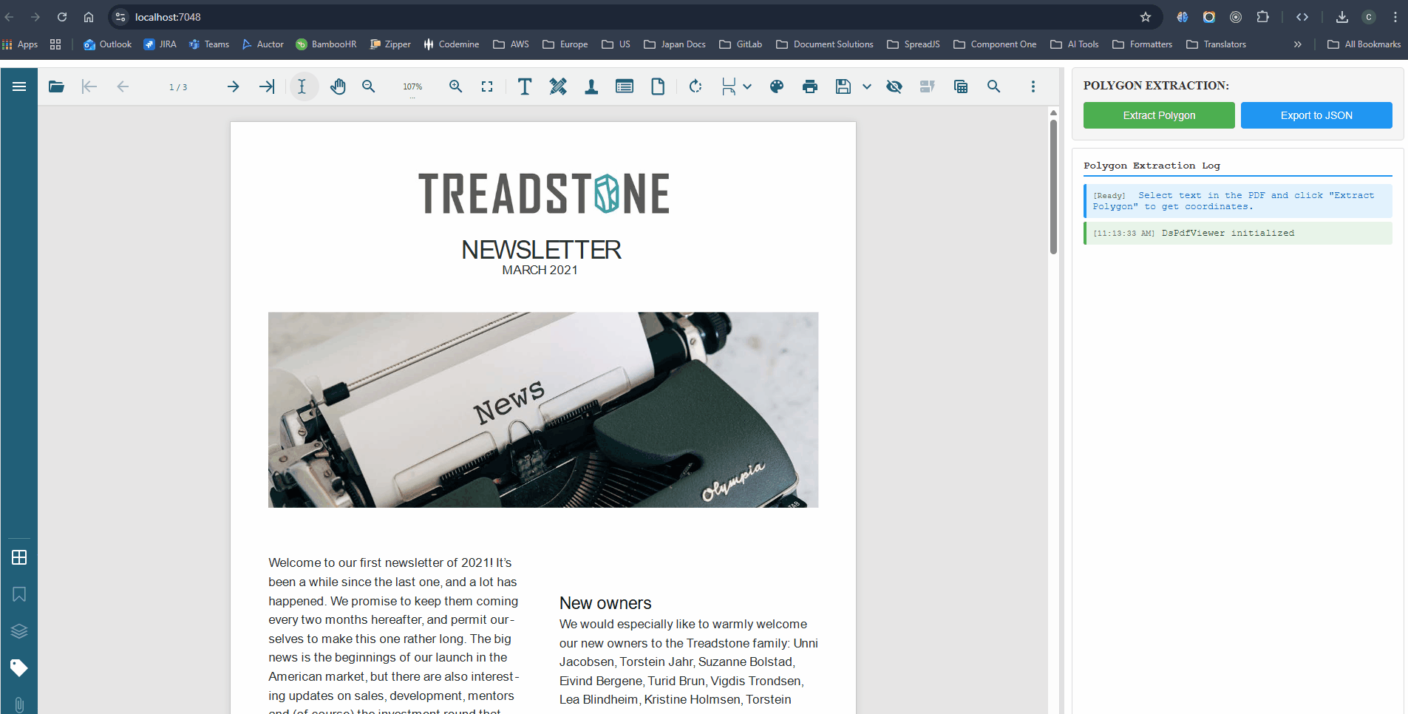Expand the save options dropdown arrow
The image size is (1408, 714).
click(867, 86)
